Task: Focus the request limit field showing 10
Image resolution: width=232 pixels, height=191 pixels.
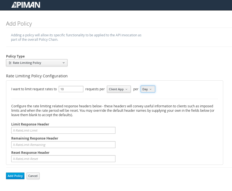Action: coord(71,89)
